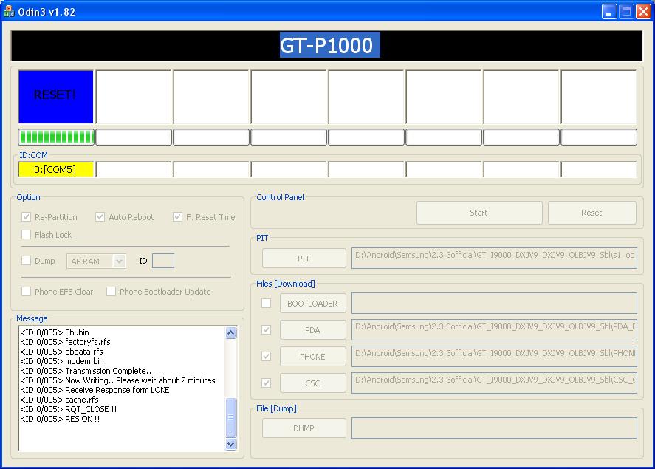Viewport: 655px width, 469px height.
Task: Click the 'factoryfs.rfs' log line
Action: pos(66,342)
